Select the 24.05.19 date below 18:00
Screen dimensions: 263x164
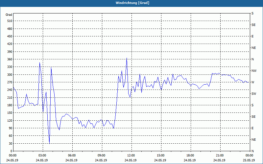pyautogui.click(x=190, y=160)
